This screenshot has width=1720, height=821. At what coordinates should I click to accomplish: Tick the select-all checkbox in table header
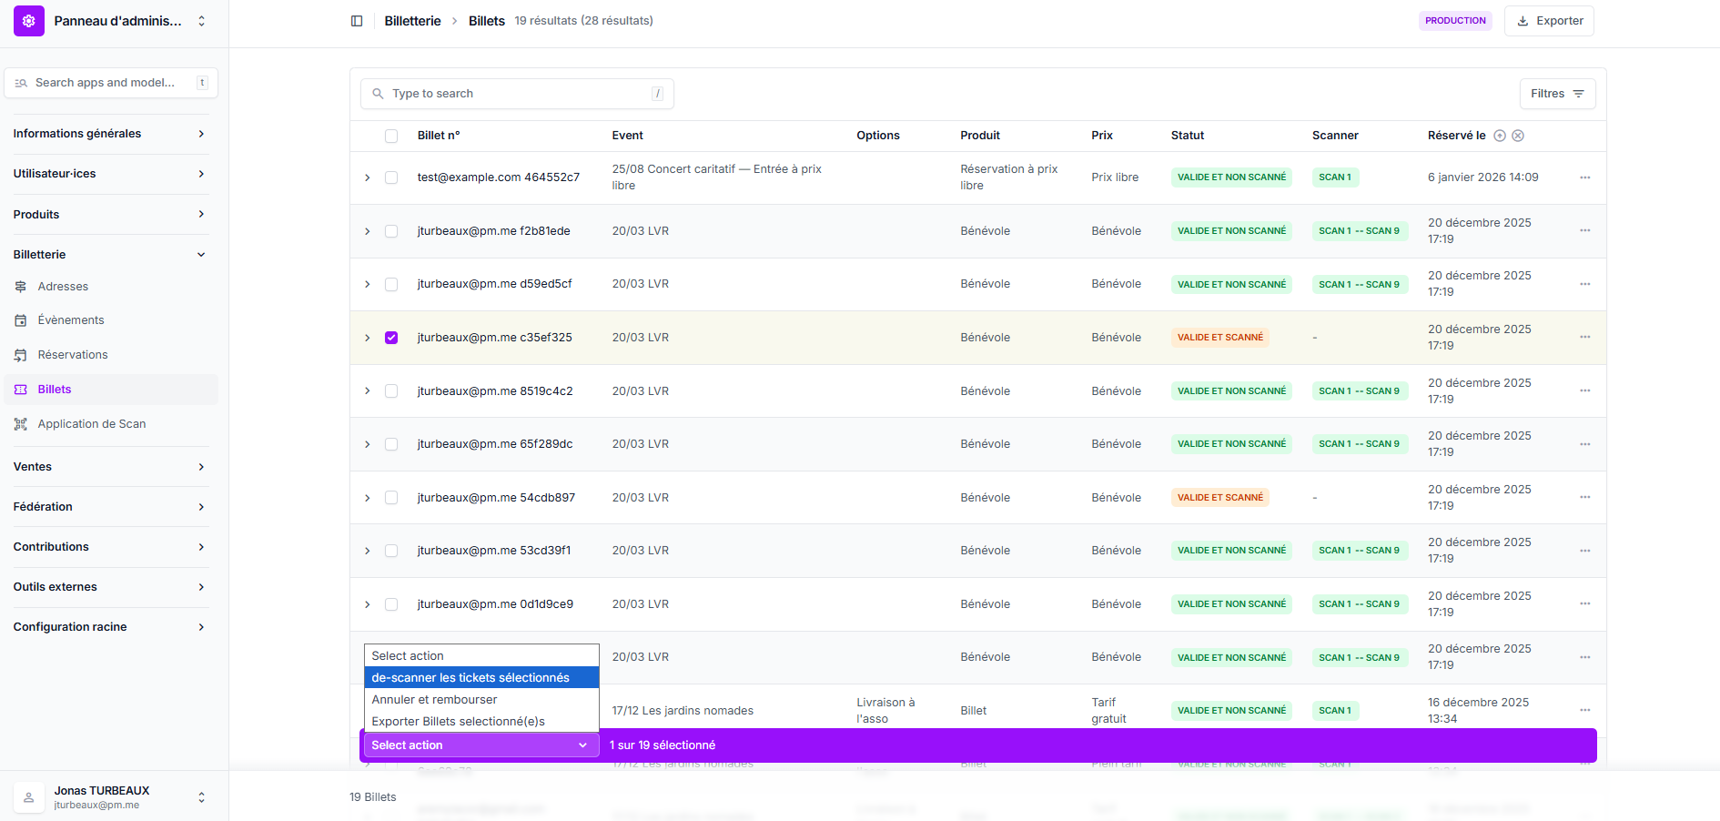pyautogui.click(x=391, y=136)
